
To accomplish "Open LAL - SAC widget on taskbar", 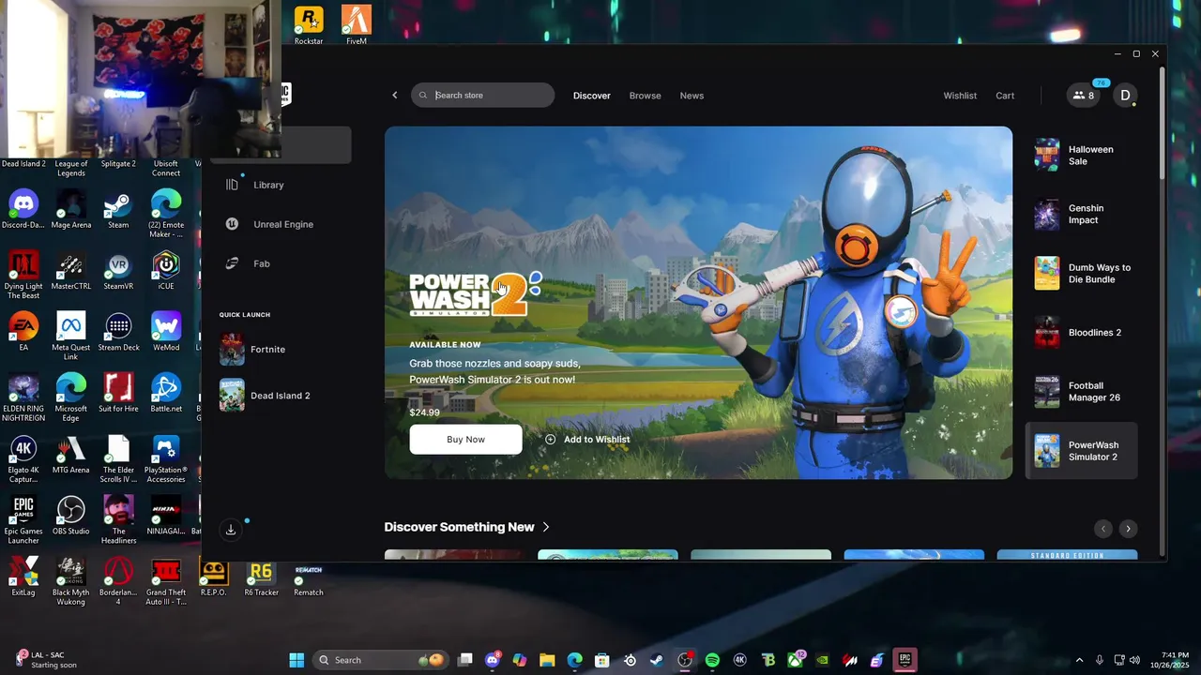I will (47, 660).
